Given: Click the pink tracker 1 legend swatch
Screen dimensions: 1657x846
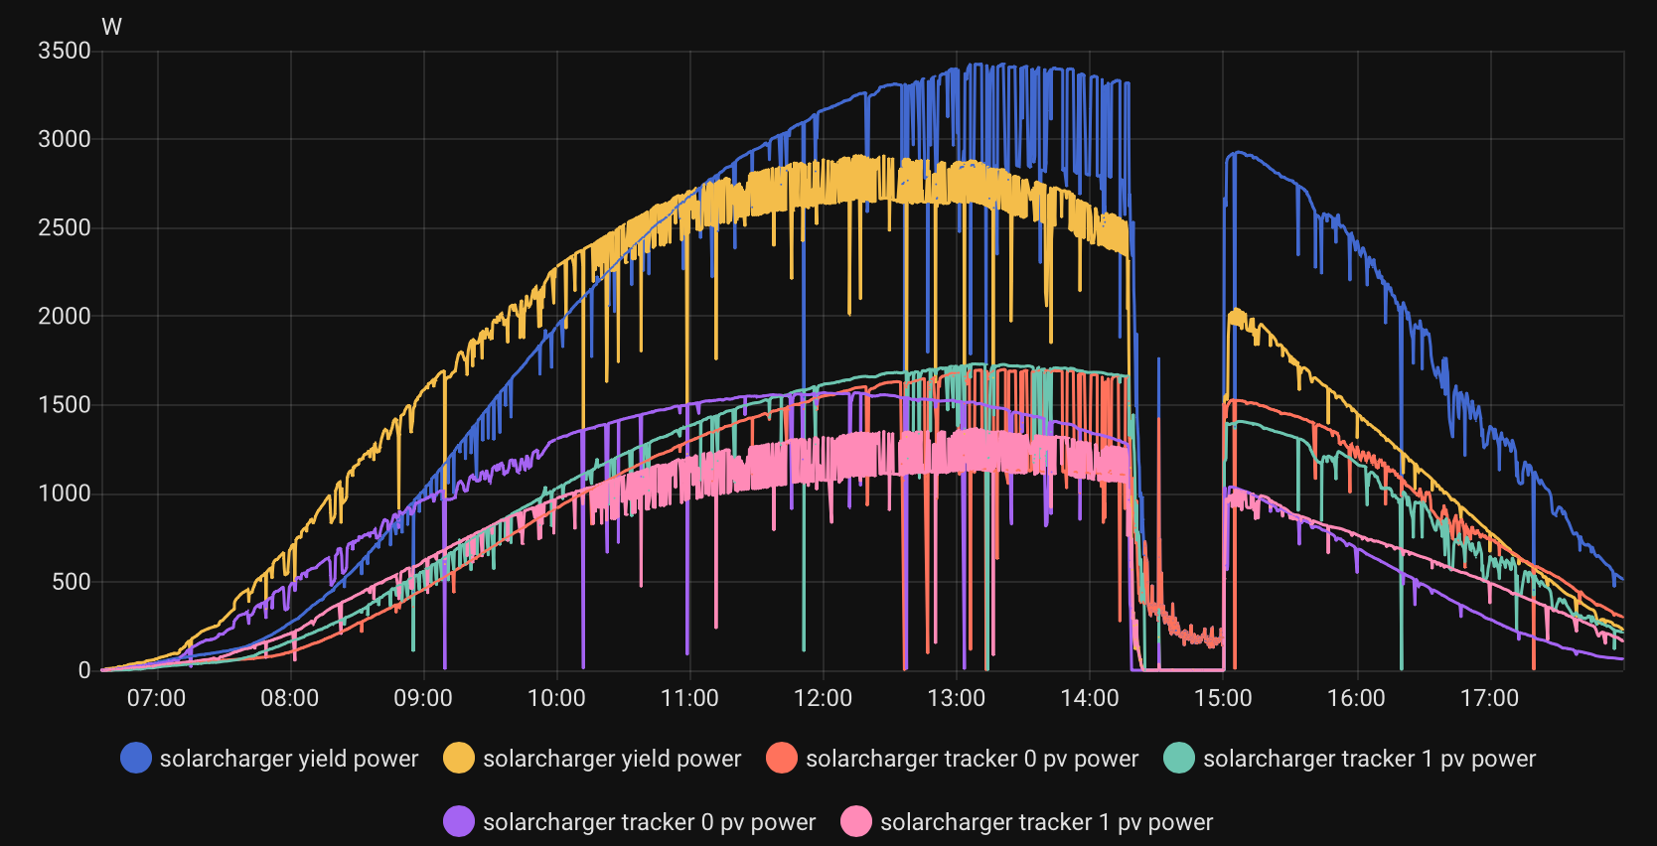Looking at the screenshot, I should pos(856,822).
